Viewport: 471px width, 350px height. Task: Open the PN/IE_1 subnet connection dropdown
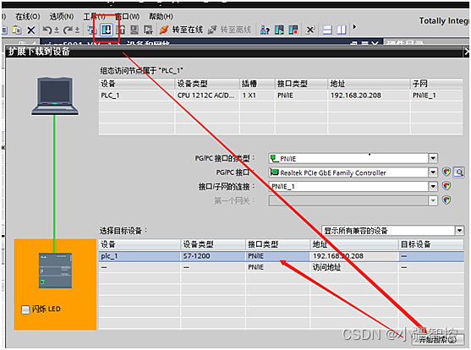[433, 186]
